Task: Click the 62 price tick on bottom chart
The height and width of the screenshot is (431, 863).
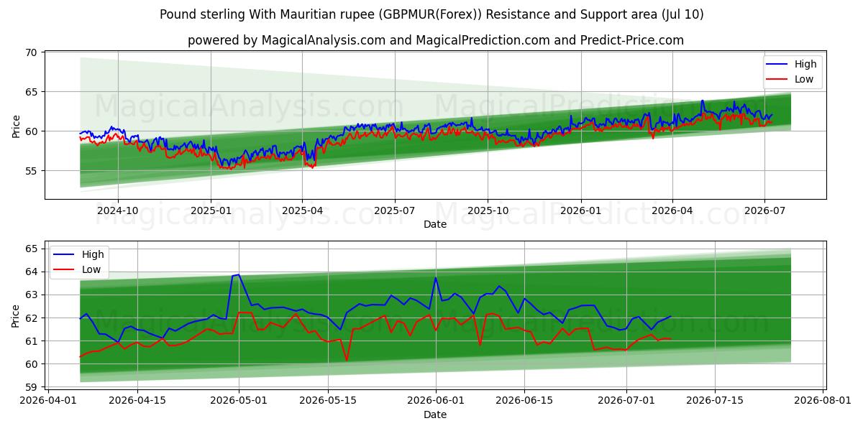Action: coord(32,318)
